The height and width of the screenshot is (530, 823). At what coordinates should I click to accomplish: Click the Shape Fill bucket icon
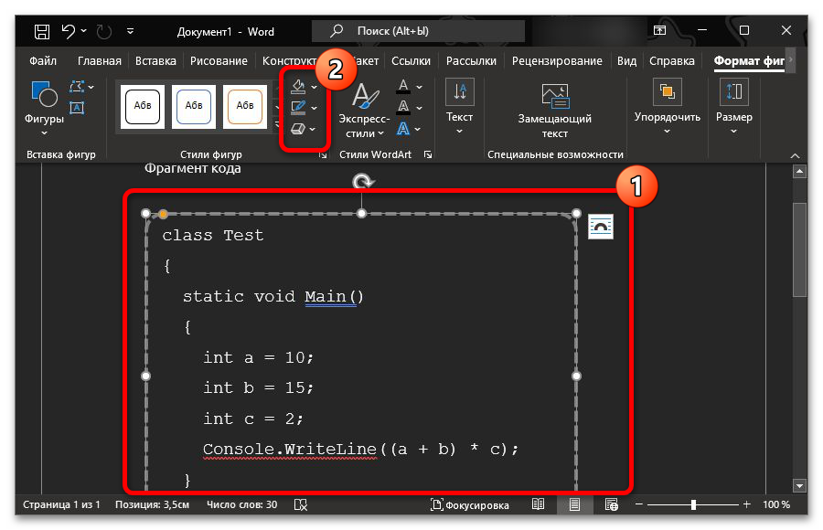click(298, 87)
